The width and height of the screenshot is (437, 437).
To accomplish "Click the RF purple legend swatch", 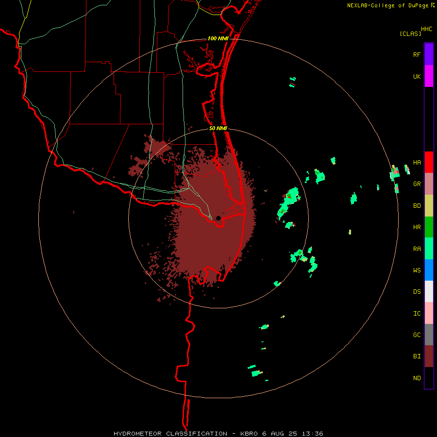I will (x=429, y=54).
